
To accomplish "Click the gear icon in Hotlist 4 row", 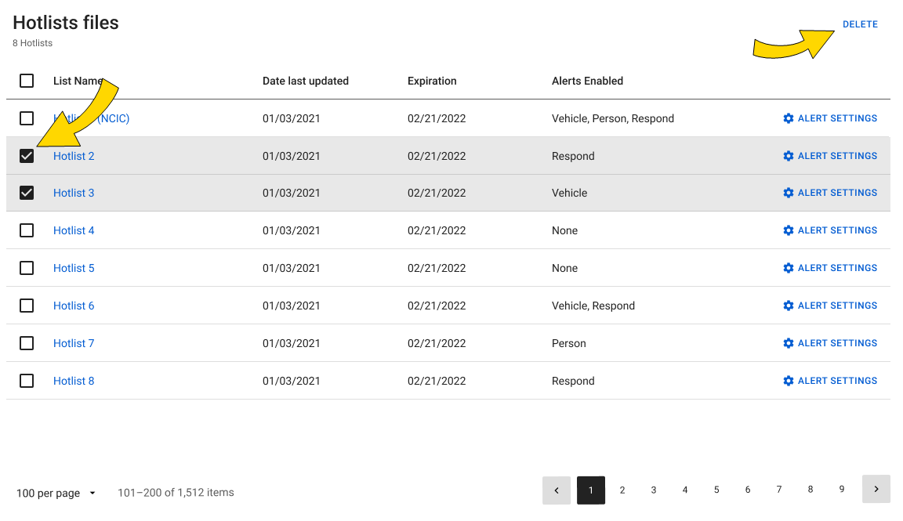I will click(789, 230).
